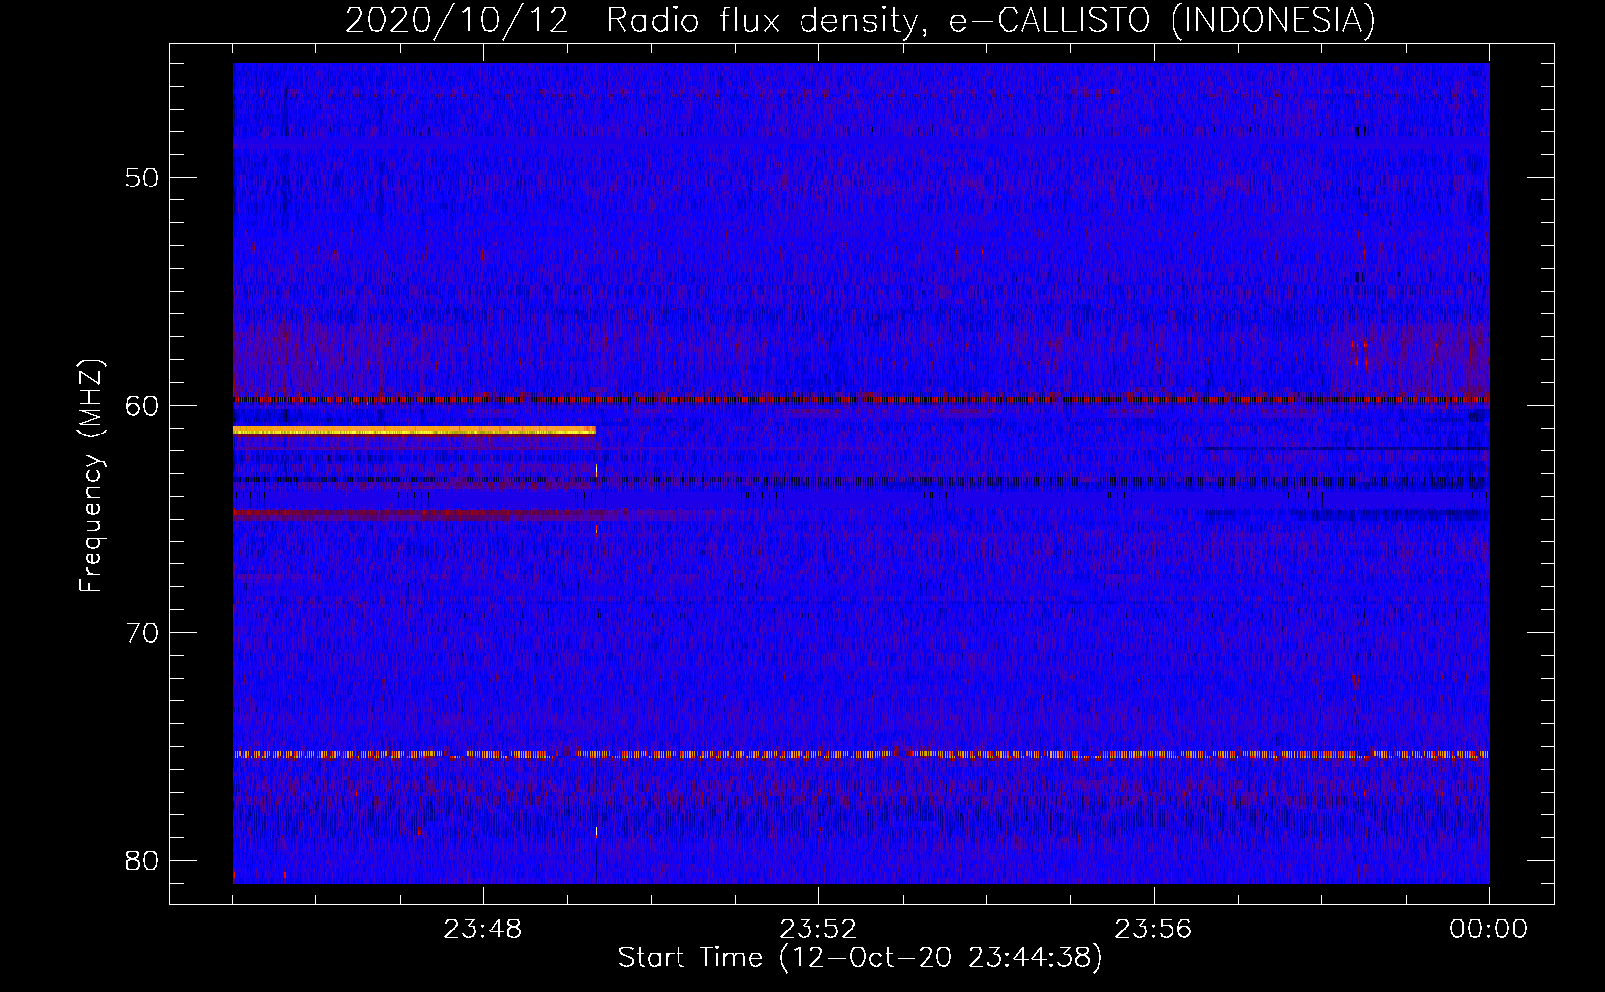Click the 00:00 time tick label
This screenshot has height=992, width=1605.
(x=1488, y=930)
